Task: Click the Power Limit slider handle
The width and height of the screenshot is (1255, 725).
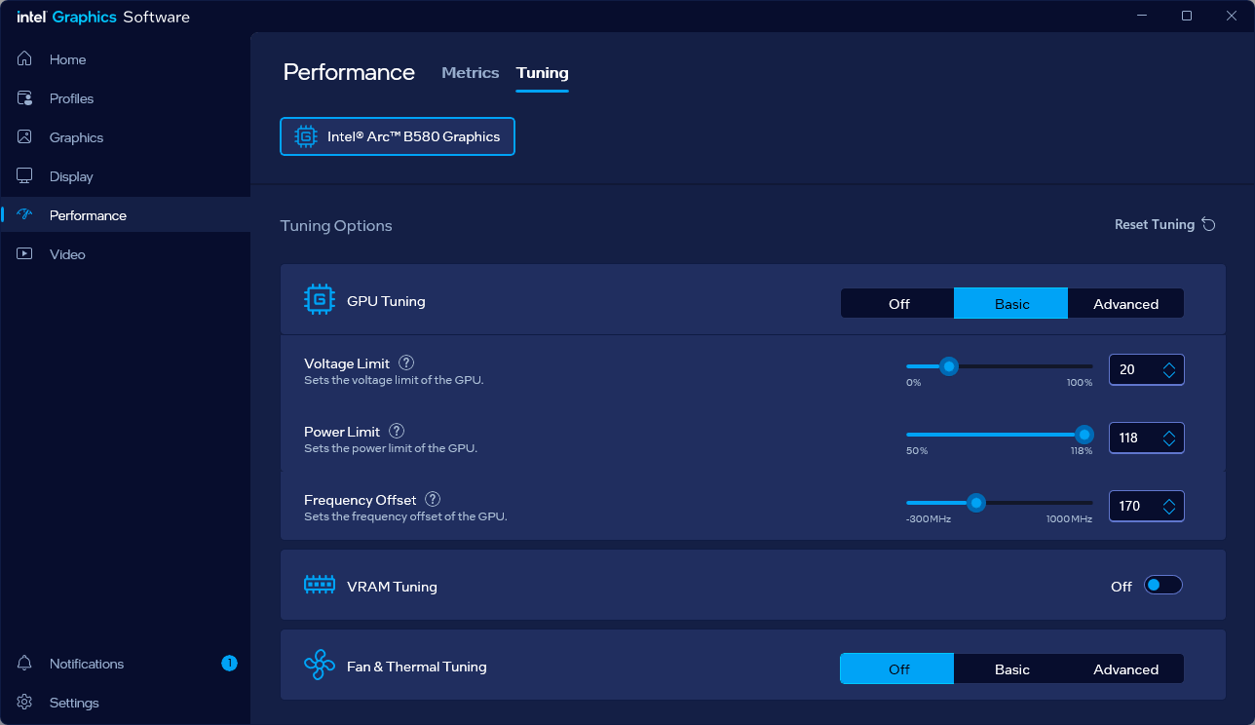Action: [x=1084, y=435]
